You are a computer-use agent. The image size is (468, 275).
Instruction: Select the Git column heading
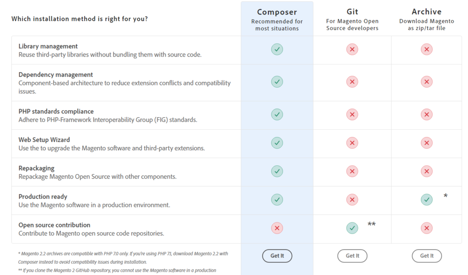[x=352, y=12]
